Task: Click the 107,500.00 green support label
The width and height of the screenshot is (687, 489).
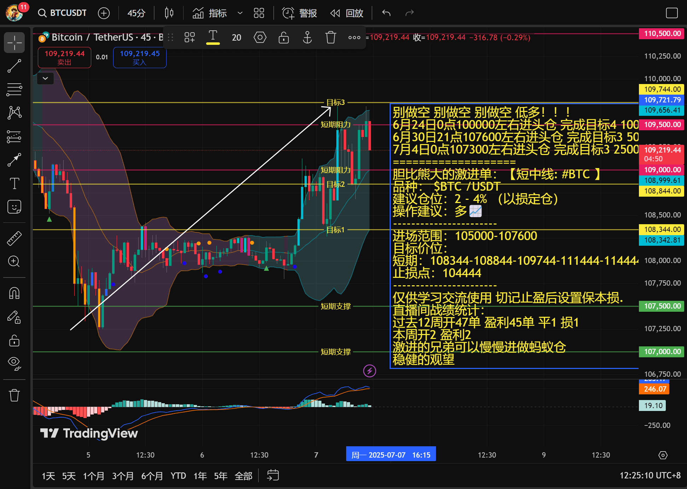Action: 662,306
